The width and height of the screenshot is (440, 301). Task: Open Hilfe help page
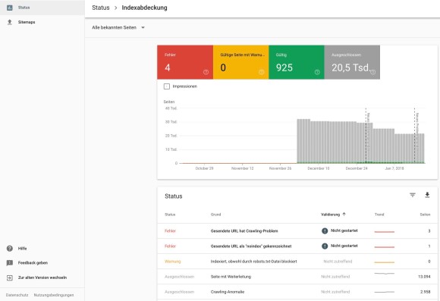(22, 249)
